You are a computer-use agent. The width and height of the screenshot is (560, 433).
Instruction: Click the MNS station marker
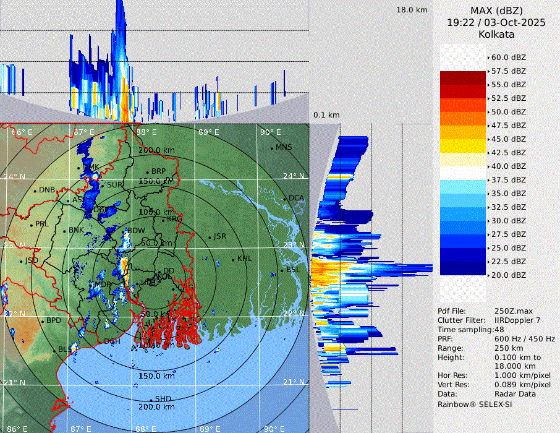(272, 147)
